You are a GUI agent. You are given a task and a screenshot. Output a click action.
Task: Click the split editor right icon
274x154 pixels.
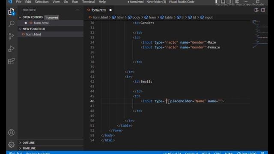click(x=263, y=10)
